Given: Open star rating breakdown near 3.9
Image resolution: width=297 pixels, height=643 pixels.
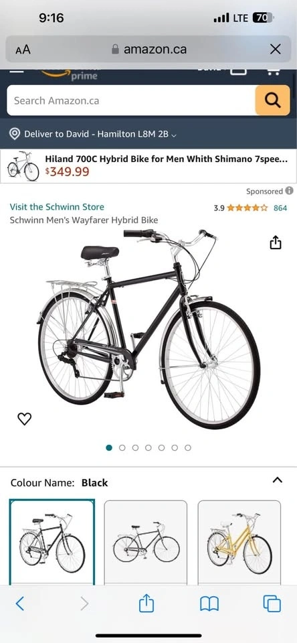Looking at the screenshot, I should pos(247,208).
